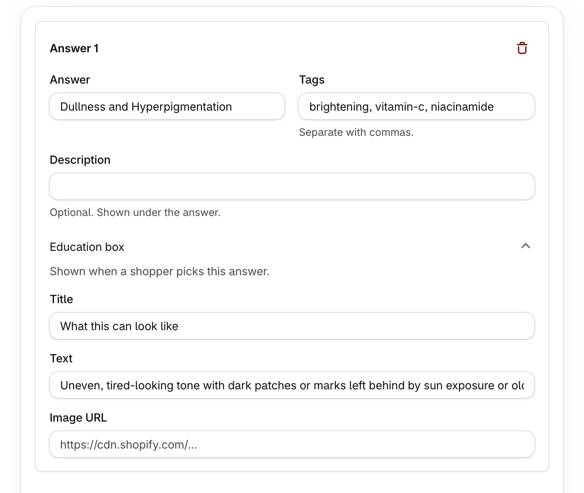Click the 'Optional. Shown under the answer.' hint

135,213
